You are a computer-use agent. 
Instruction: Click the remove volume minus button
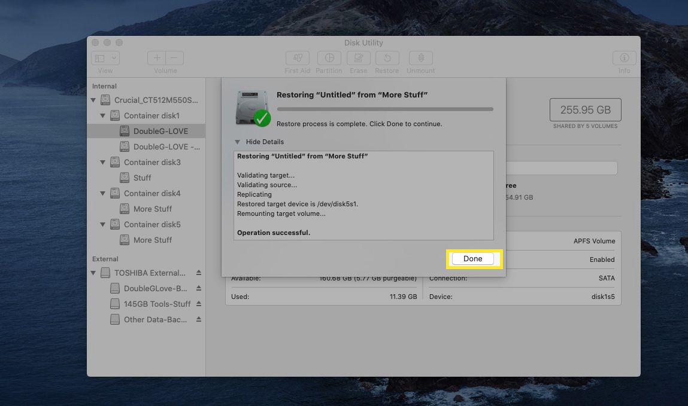tap(174, 58)
